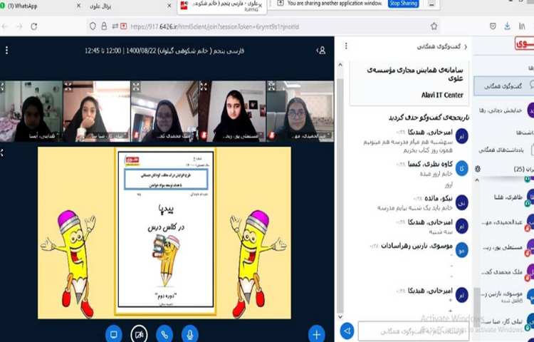Viewport: 534px width, 342px height.
Task: Fullscreen the second webcam from the left
Action: tap(68, 86)
